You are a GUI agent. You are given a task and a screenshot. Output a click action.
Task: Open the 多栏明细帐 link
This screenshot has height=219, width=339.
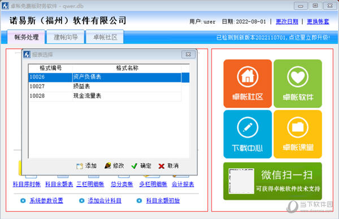pyautogui.click(x=153, y=184)
